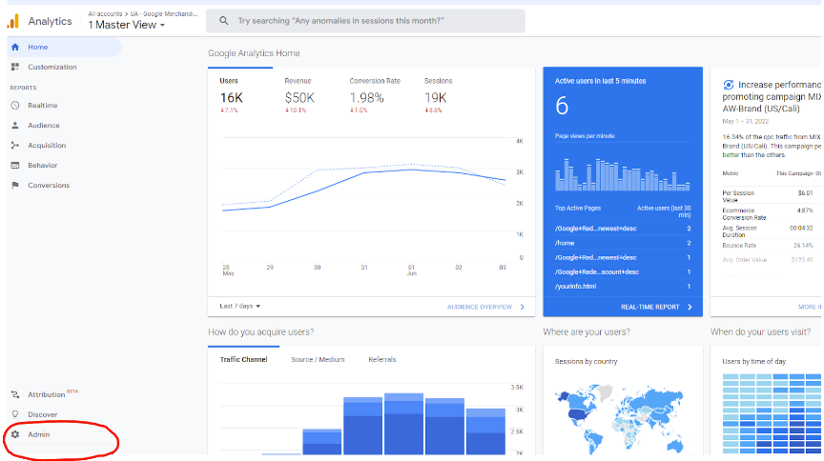Open Customization in the sidebar
Screen dimensions: 824x461
tap(52, 67)
